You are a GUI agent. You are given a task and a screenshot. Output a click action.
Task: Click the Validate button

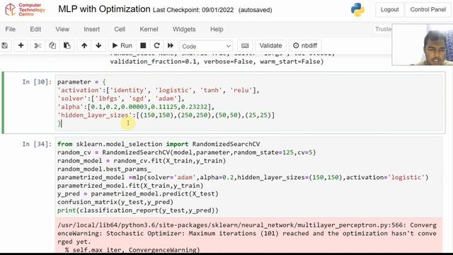[x=270, y=45]
